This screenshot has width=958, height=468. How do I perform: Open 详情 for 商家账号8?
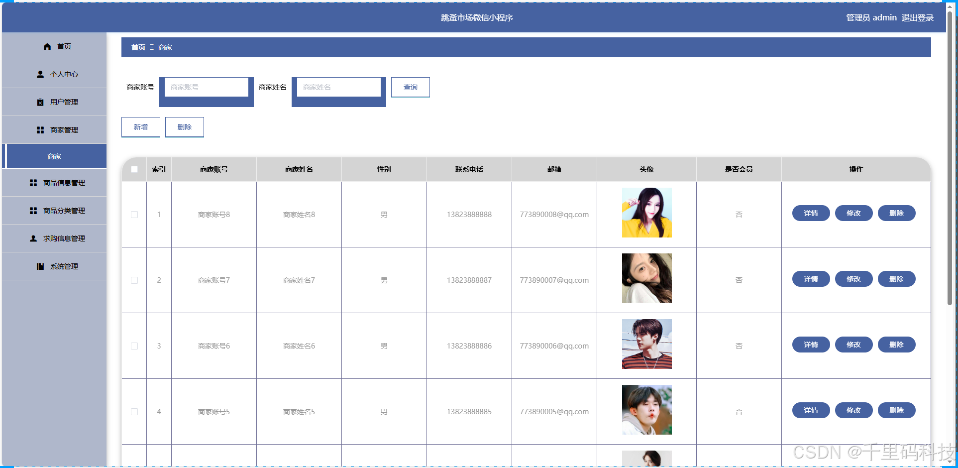(811, 213)
